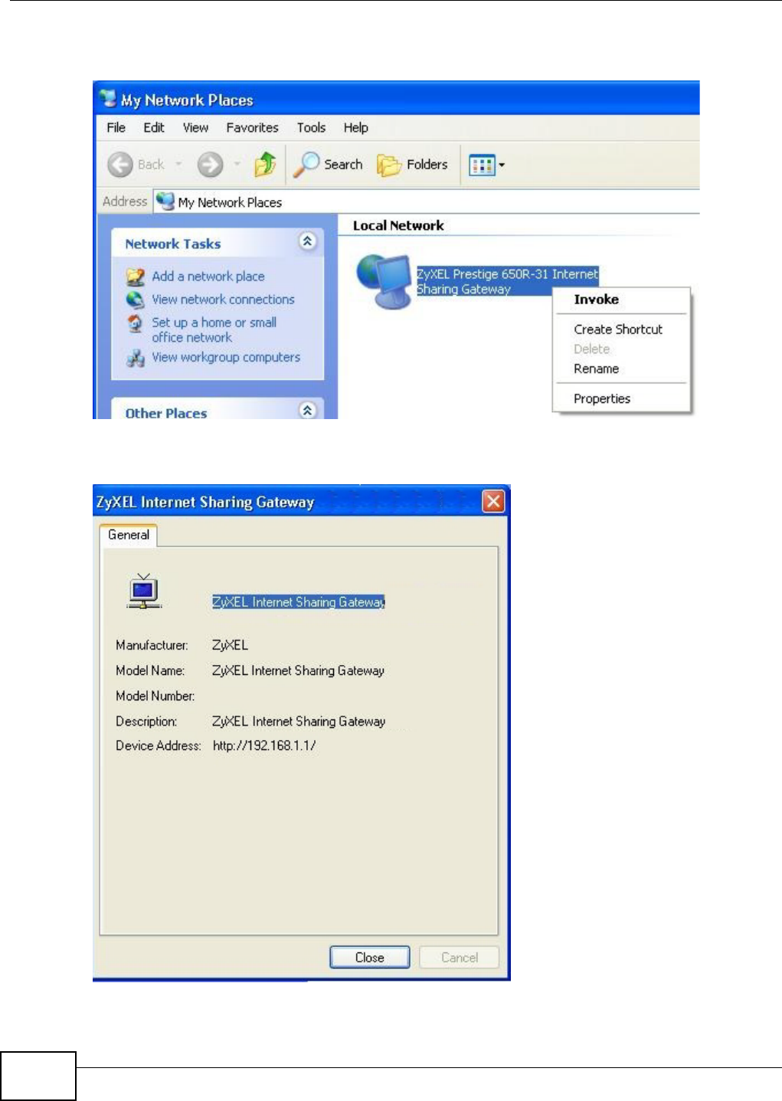Screen dimensions: 782x1101
Task: Click the Manufacturer value ZyXEL
Action: pyautogui.click(x=230, y=645)
